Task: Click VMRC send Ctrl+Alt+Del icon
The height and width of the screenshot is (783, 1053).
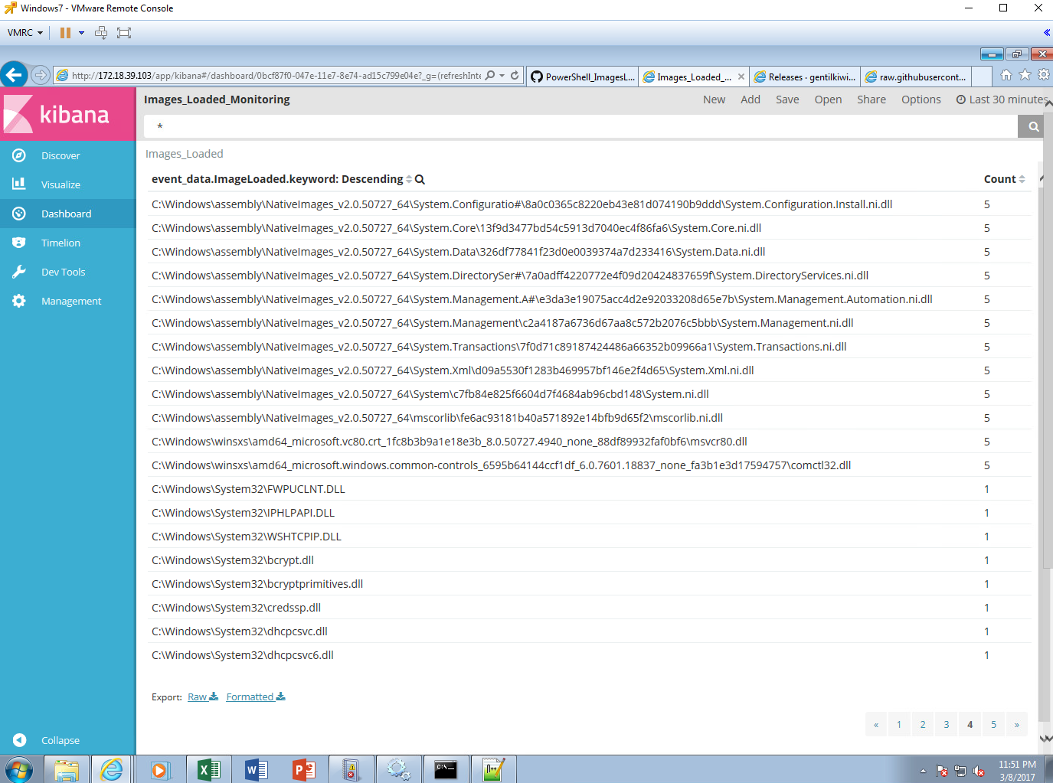Action: pos(101,33)
